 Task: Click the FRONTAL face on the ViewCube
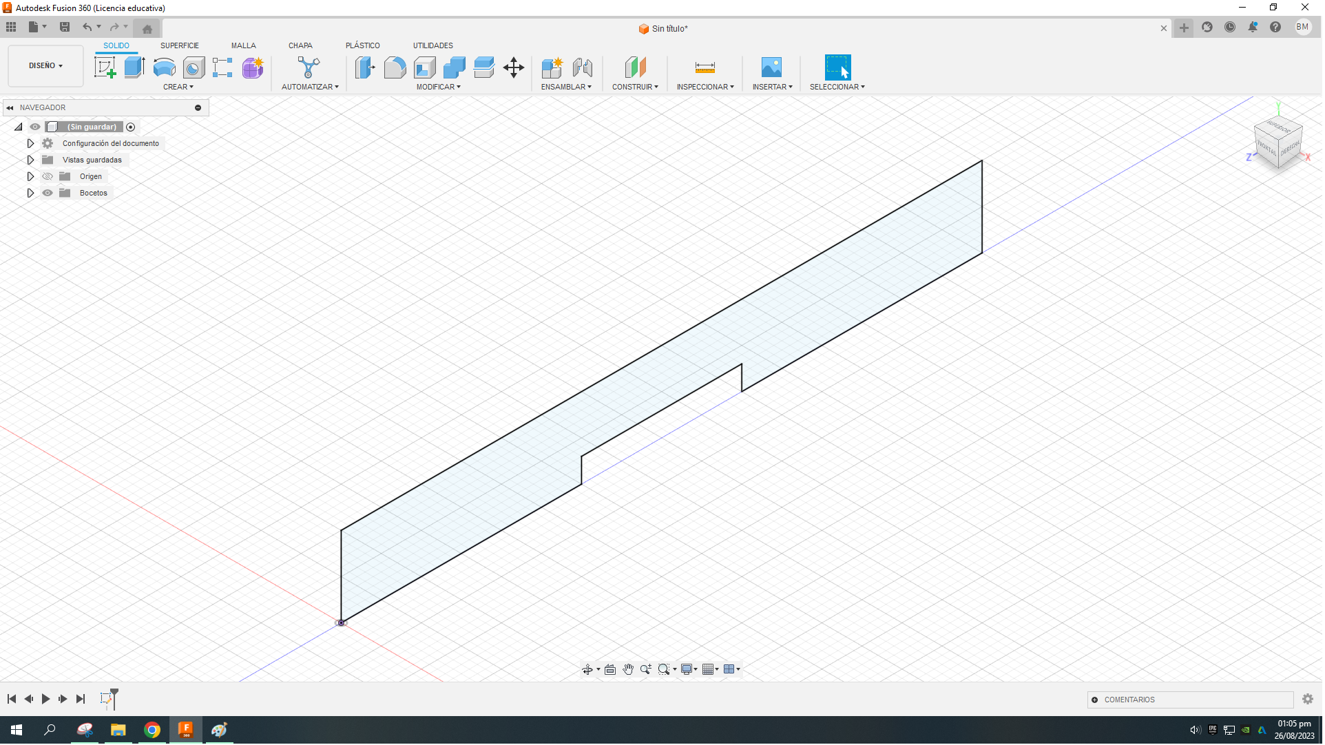[x=1269, y=147]
